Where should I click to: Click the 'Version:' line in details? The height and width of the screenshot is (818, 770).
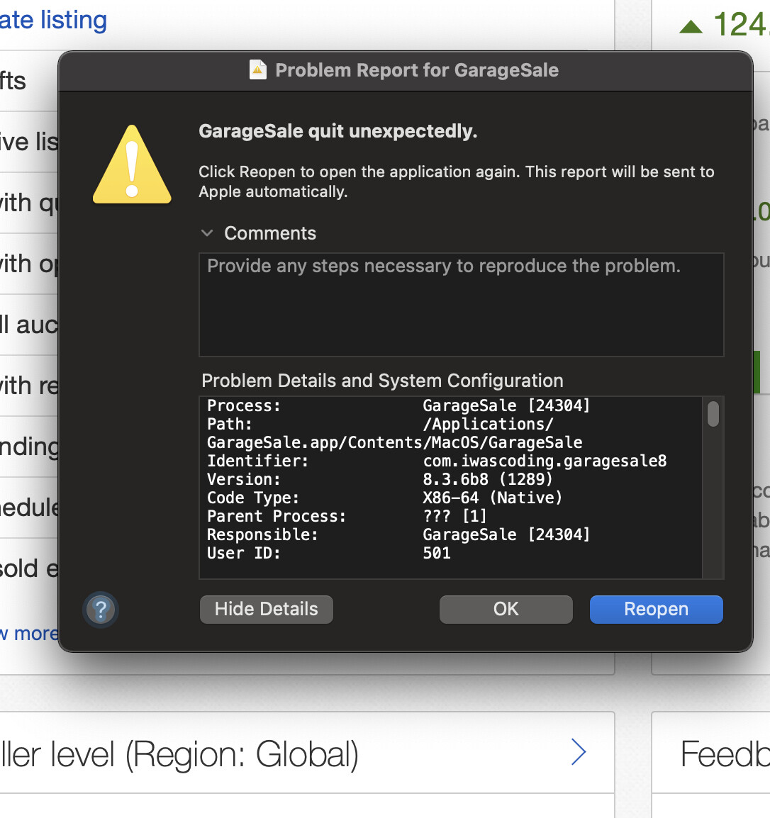[x=380, y=479]
